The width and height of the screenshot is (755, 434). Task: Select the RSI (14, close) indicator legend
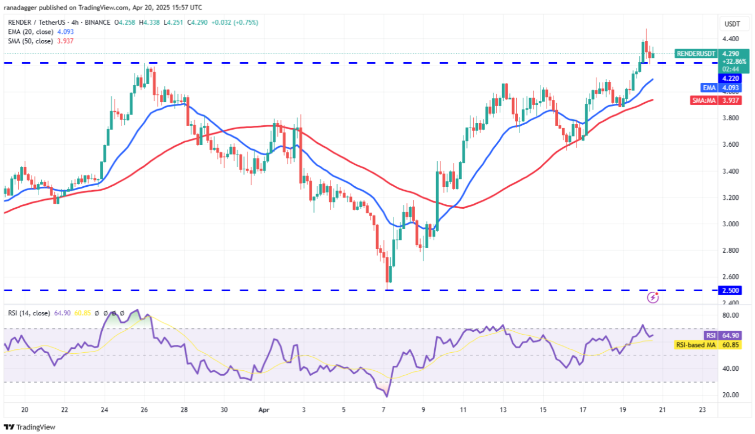tap(29, 312)
